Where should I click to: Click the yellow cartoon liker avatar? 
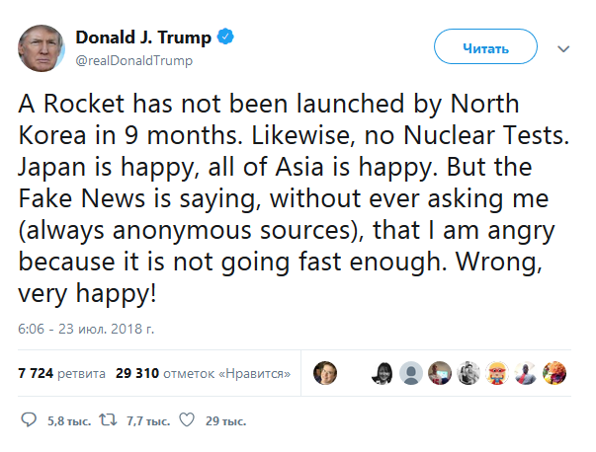(x=497, y=373)
